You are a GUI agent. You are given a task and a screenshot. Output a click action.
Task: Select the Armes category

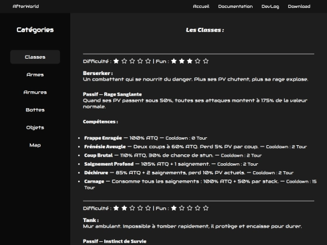pyautogui.click(x=35, y=74)
